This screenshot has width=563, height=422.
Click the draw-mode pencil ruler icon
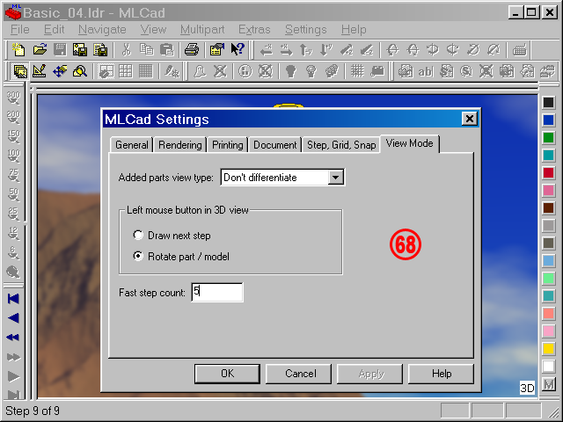(x=40, y=70)
